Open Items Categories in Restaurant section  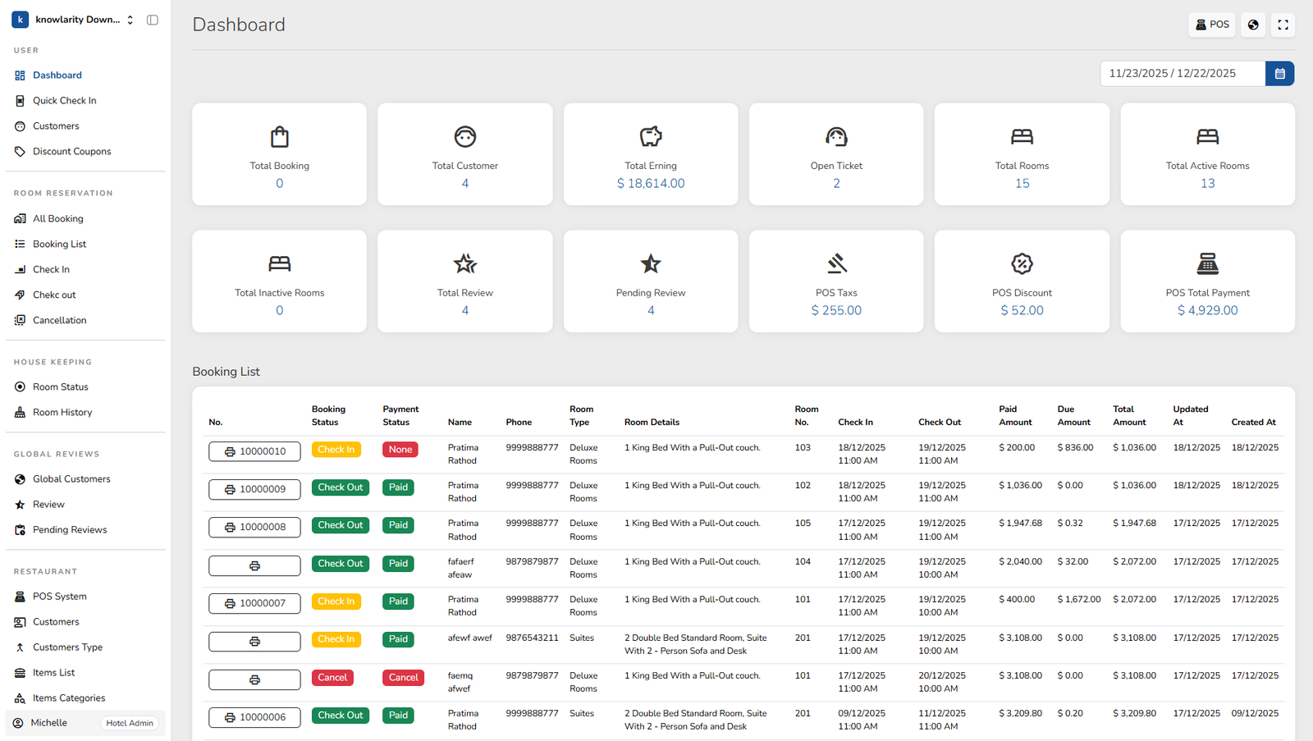pyautogui.click(x=69, y=698)
